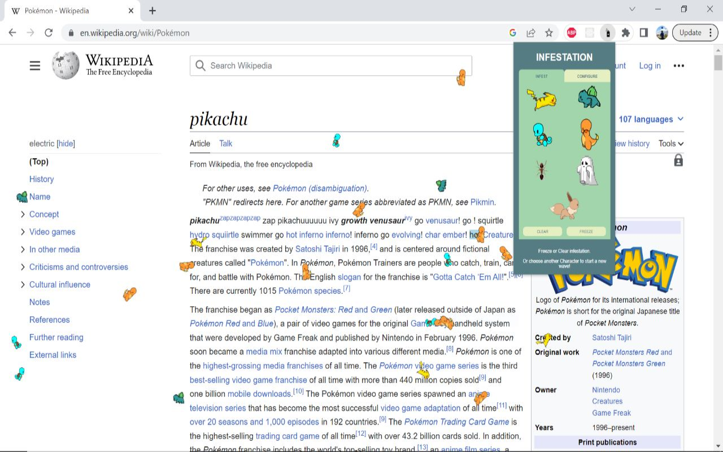The width and height of the screenshot is (723, 452).
Task: Pick the Charmander character in Infestation popup
Action: 589,134
